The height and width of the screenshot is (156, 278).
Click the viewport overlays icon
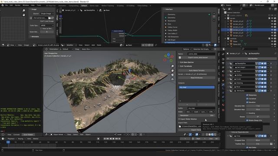pos(197,134)
